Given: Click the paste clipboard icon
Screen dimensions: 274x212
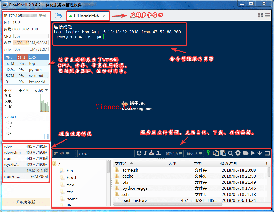Looking at the screenshot, I should (223, 153).
